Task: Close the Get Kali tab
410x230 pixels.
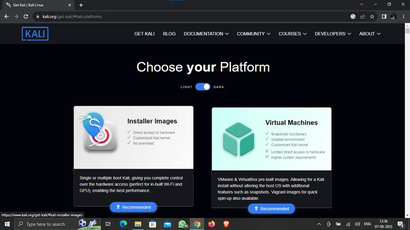Action: (x=69, y=5)
